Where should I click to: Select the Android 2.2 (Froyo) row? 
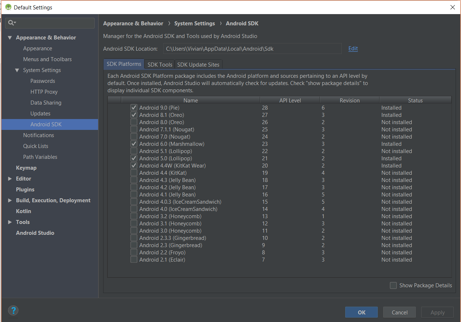(x=279, y=252)
